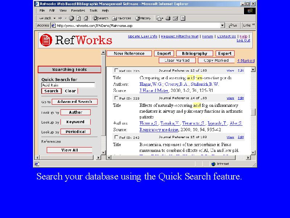Click the Discuss toolbar icon
Screen dimensions: 290x218
click(183, 18)
